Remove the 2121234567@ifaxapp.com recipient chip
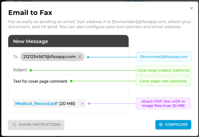This screenshot has width=199, height=137. [80, 57]
